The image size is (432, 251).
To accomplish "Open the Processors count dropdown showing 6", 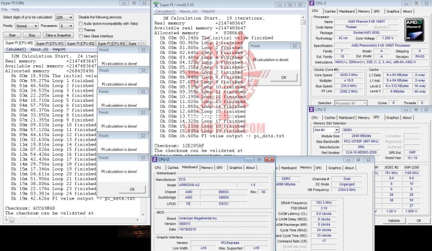I will tap(67, 26).
